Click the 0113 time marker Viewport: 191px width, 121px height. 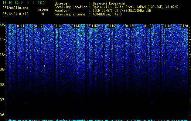57,26
